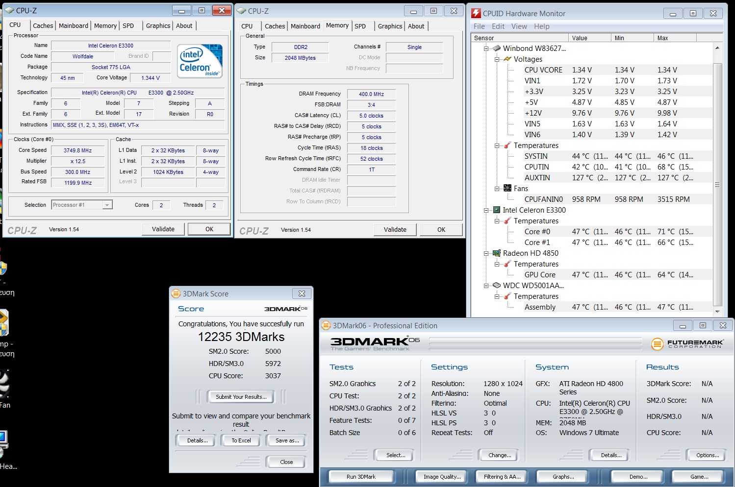Click the Filtering & AA button
The height and width of the screenshot is (487, 735).
502,476
